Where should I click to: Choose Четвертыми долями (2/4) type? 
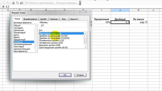tap(62, 43)
